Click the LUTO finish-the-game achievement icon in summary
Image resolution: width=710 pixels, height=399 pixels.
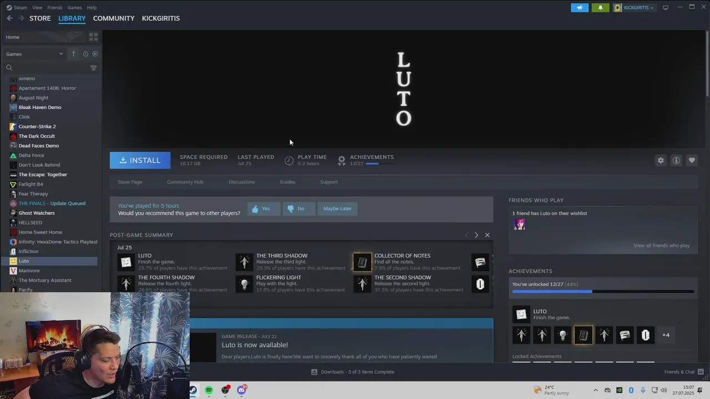[x=126, y=262]
